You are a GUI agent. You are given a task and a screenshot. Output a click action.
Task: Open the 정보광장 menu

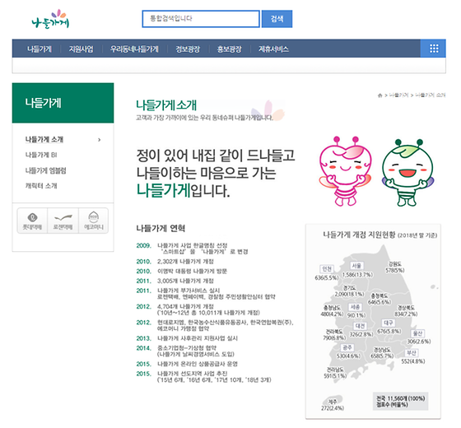click(188, 49)
